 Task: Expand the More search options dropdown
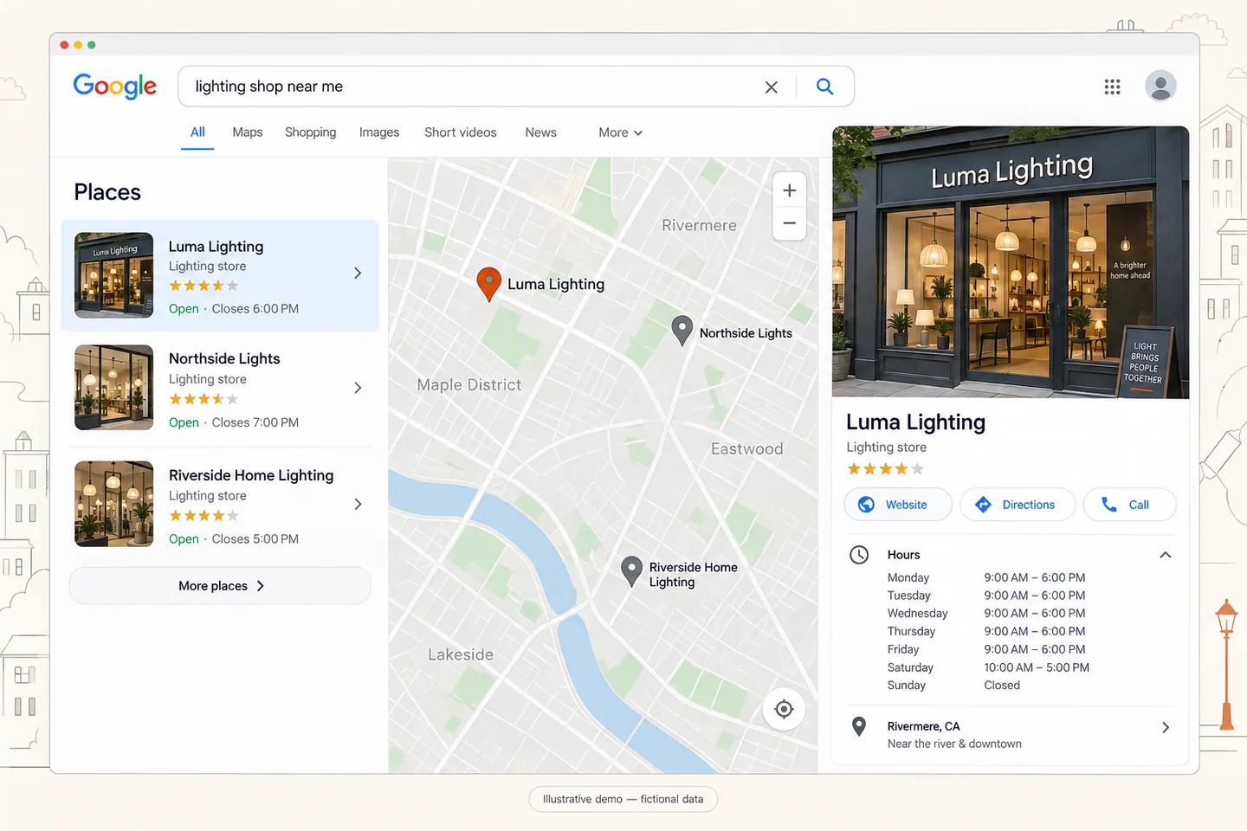(620, 132)
